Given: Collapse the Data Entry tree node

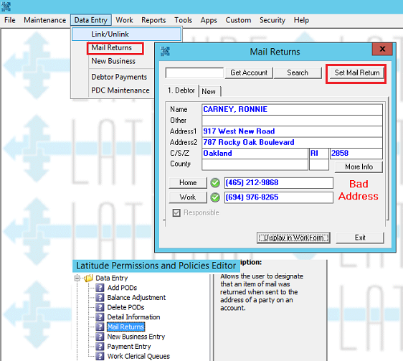Looking at the screenshot, I should (77, 278).
